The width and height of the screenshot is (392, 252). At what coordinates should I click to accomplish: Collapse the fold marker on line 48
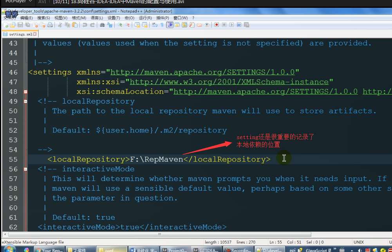pyautogui.click(x=25, y=92)
